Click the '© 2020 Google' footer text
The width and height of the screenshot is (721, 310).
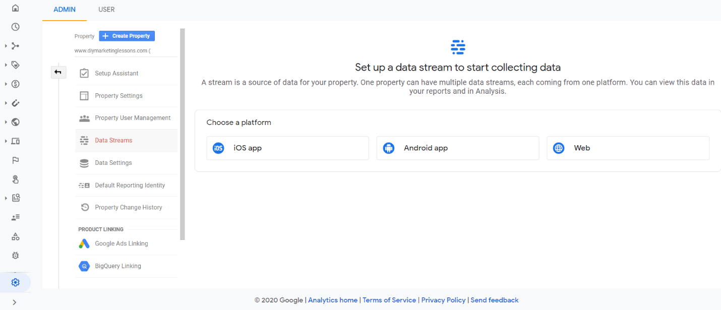279,300
